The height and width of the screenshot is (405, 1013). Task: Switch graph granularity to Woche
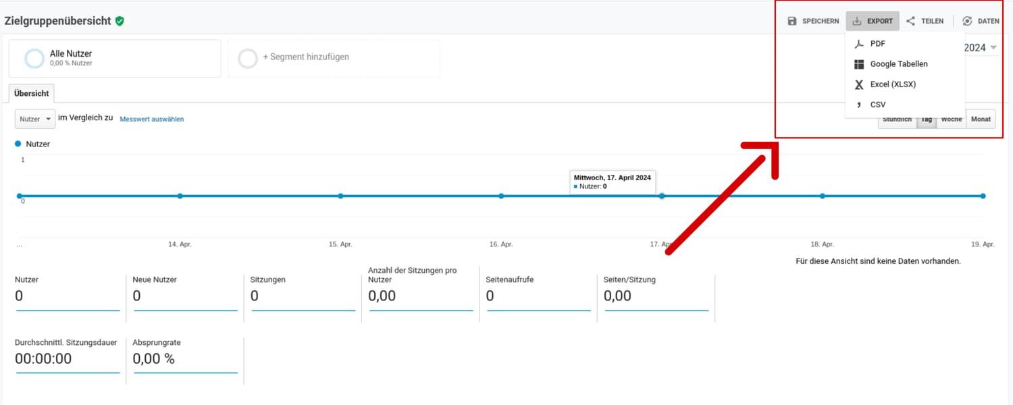[951, 119]
